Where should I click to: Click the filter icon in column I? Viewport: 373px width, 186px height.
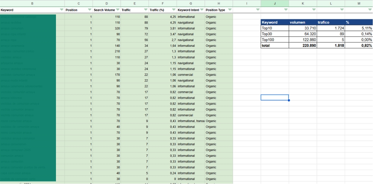click(258, 10)
